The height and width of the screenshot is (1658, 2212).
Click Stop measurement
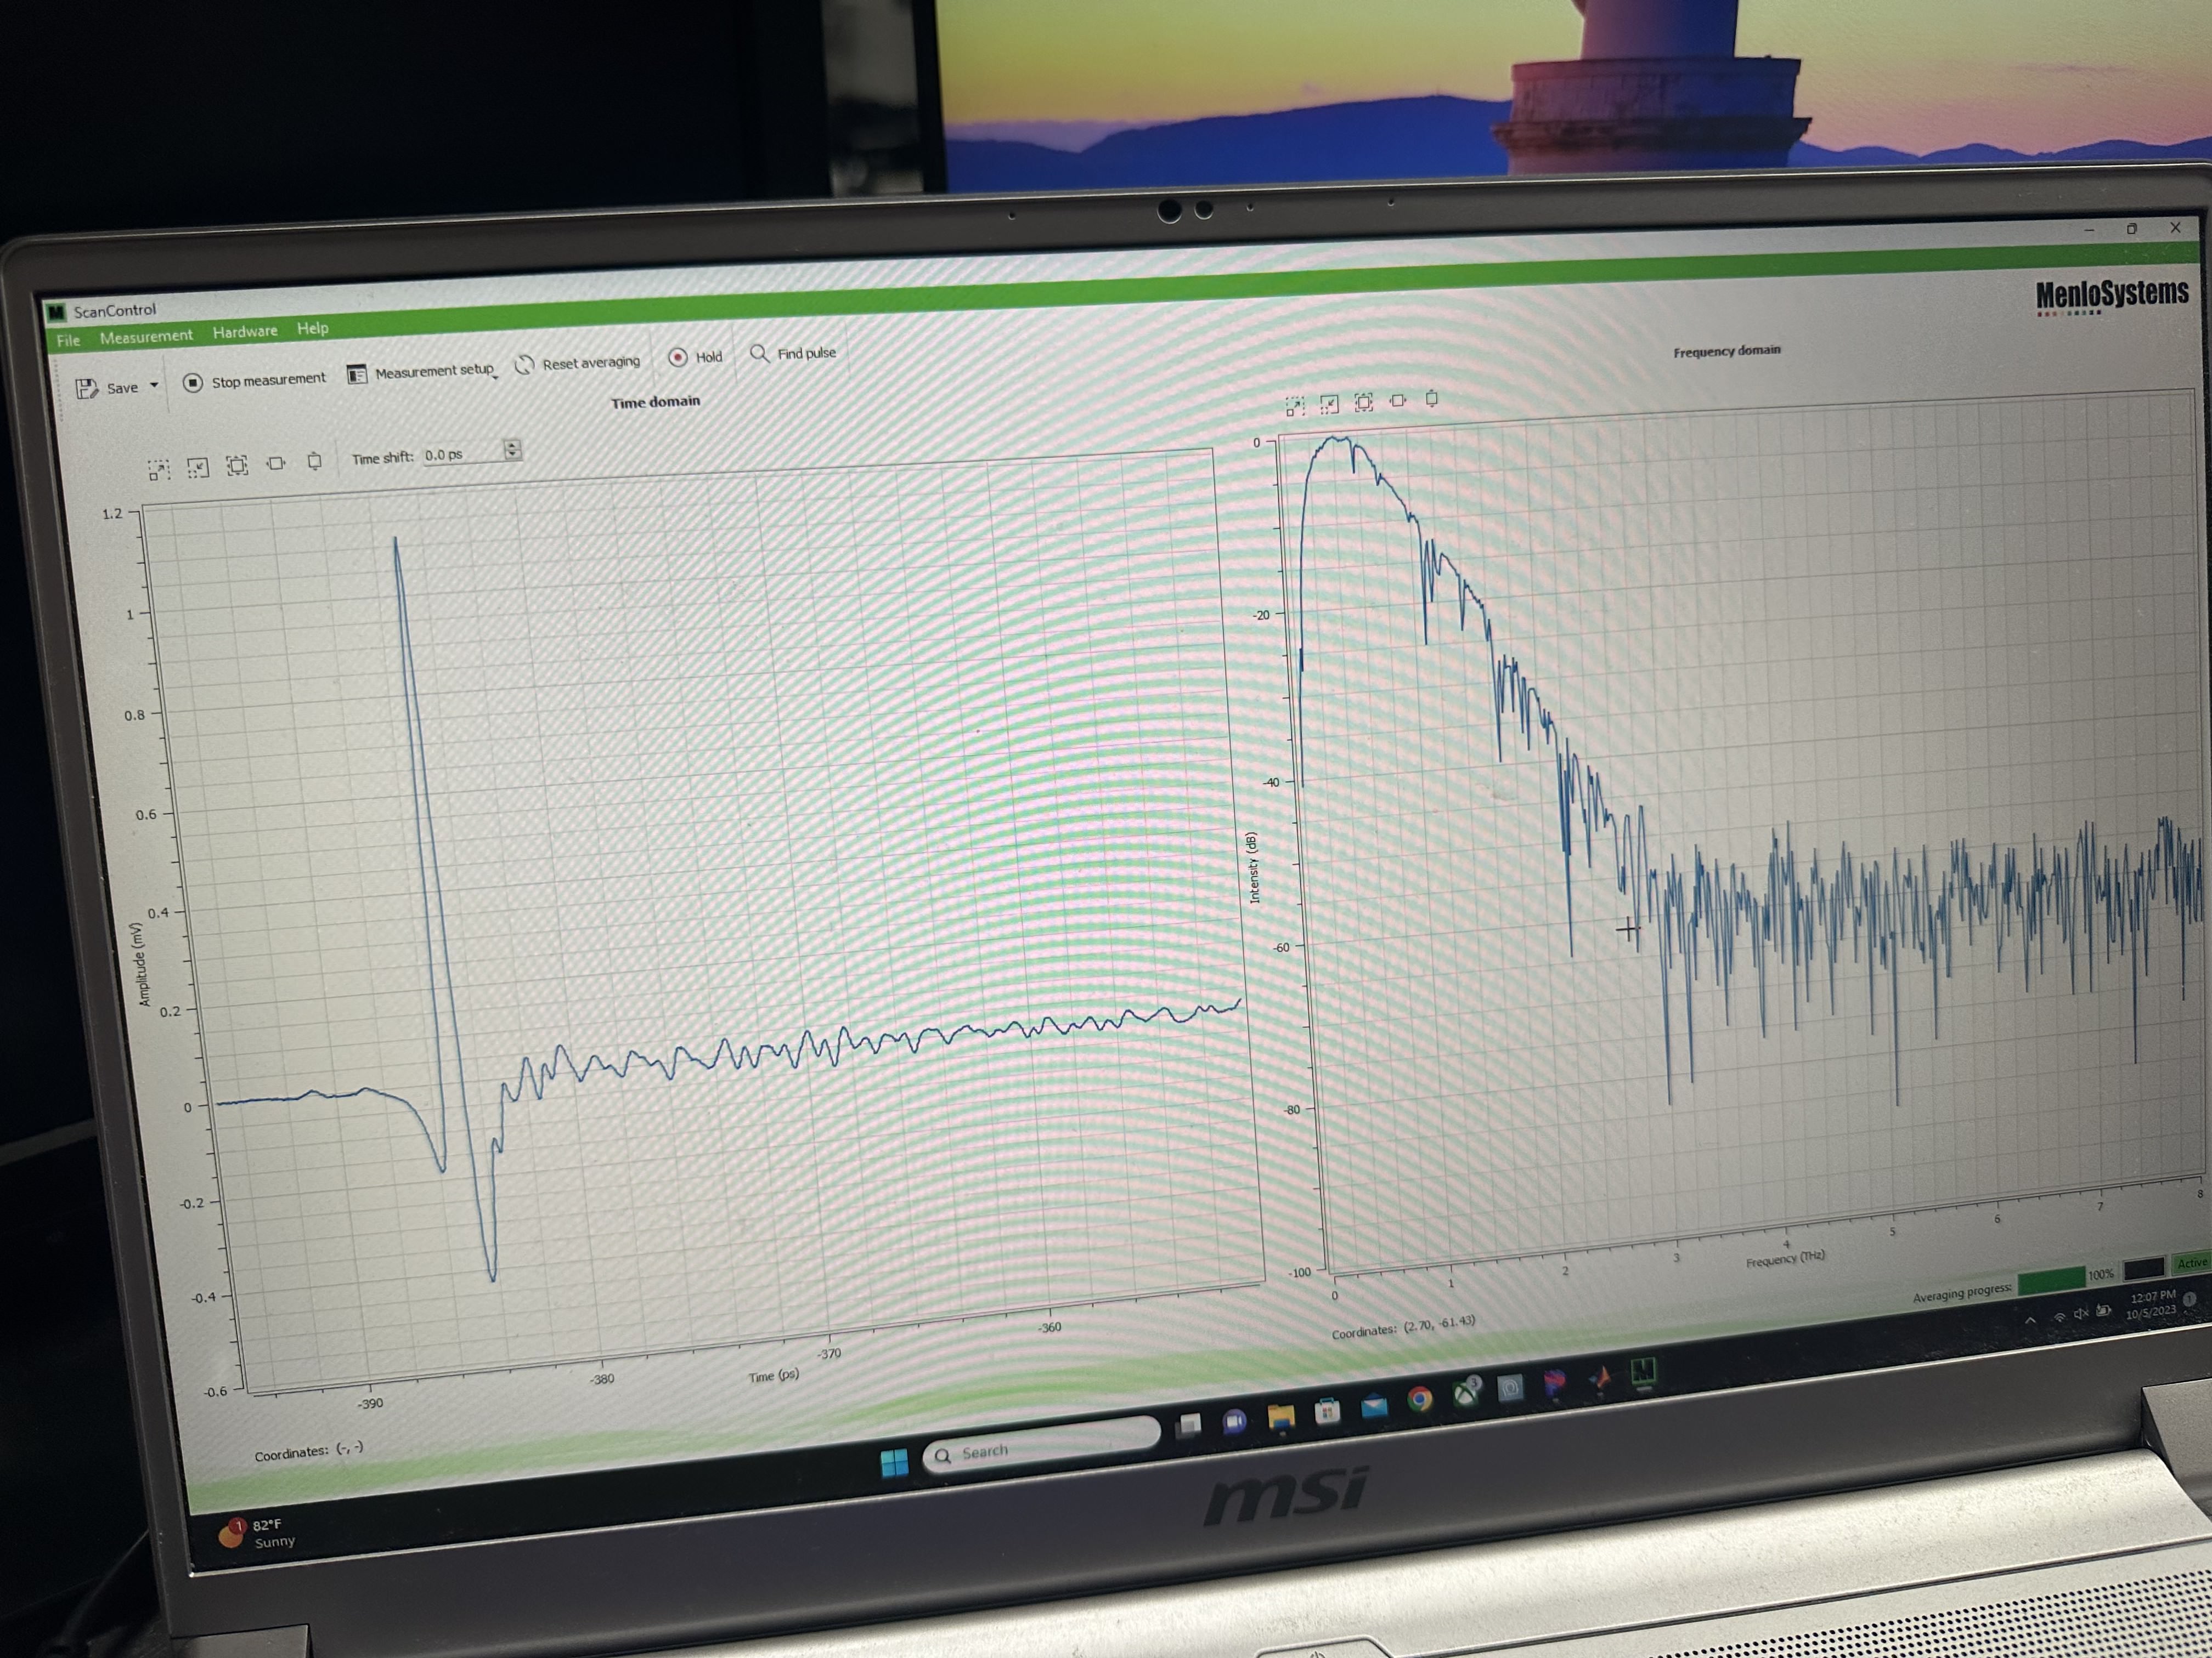255,381
